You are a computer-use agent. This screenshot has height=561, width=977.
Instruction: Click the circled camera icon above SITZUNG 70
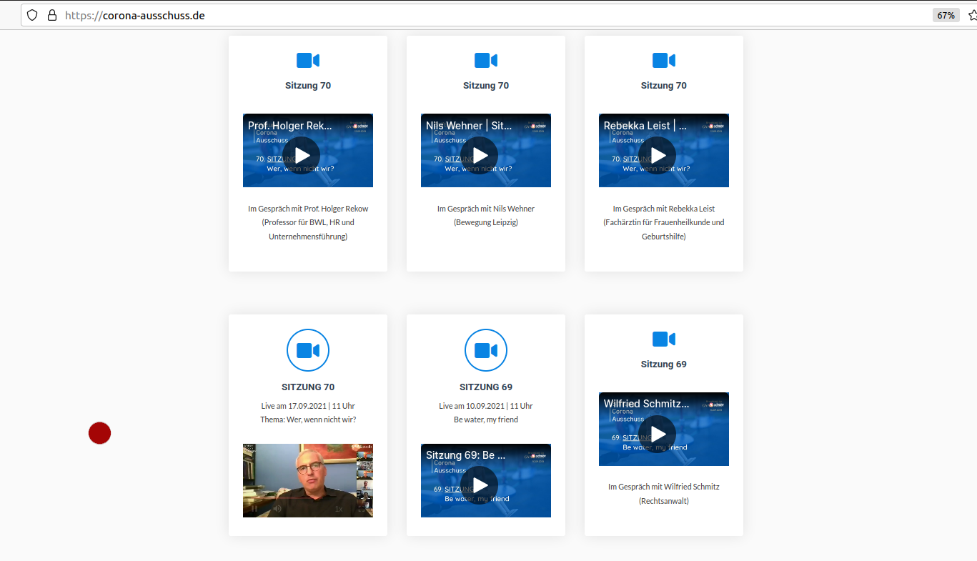coord(308,350)
